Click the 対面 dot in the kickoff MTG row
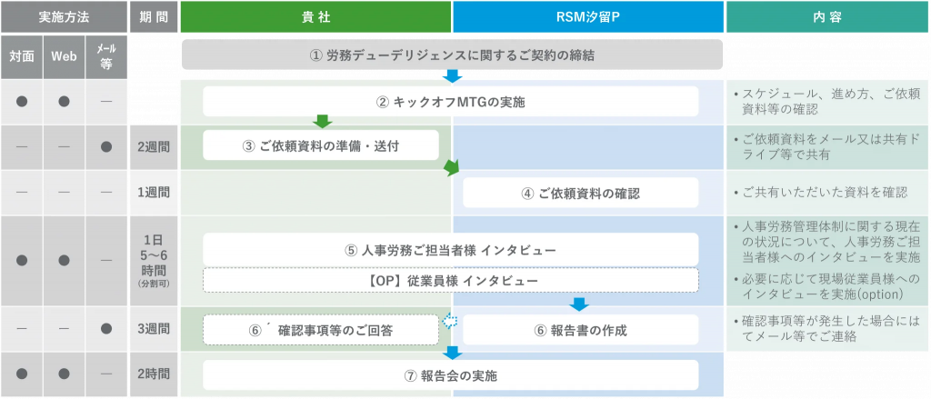The image size is (931, 399). click(x=22, y=101)
